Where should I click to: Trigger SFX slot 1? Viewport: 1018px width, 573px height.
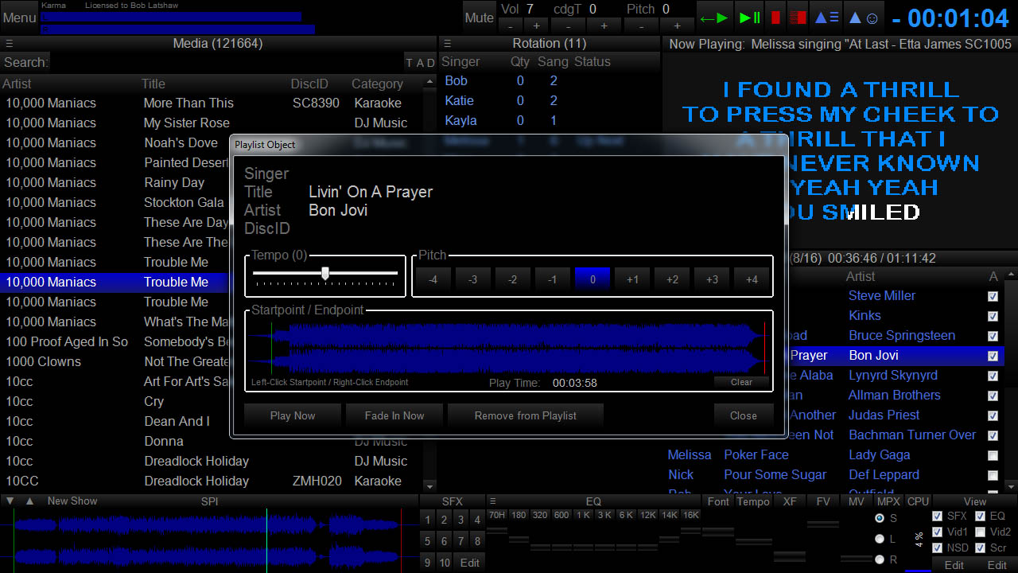pyautogui.click(x=427, y=520)
